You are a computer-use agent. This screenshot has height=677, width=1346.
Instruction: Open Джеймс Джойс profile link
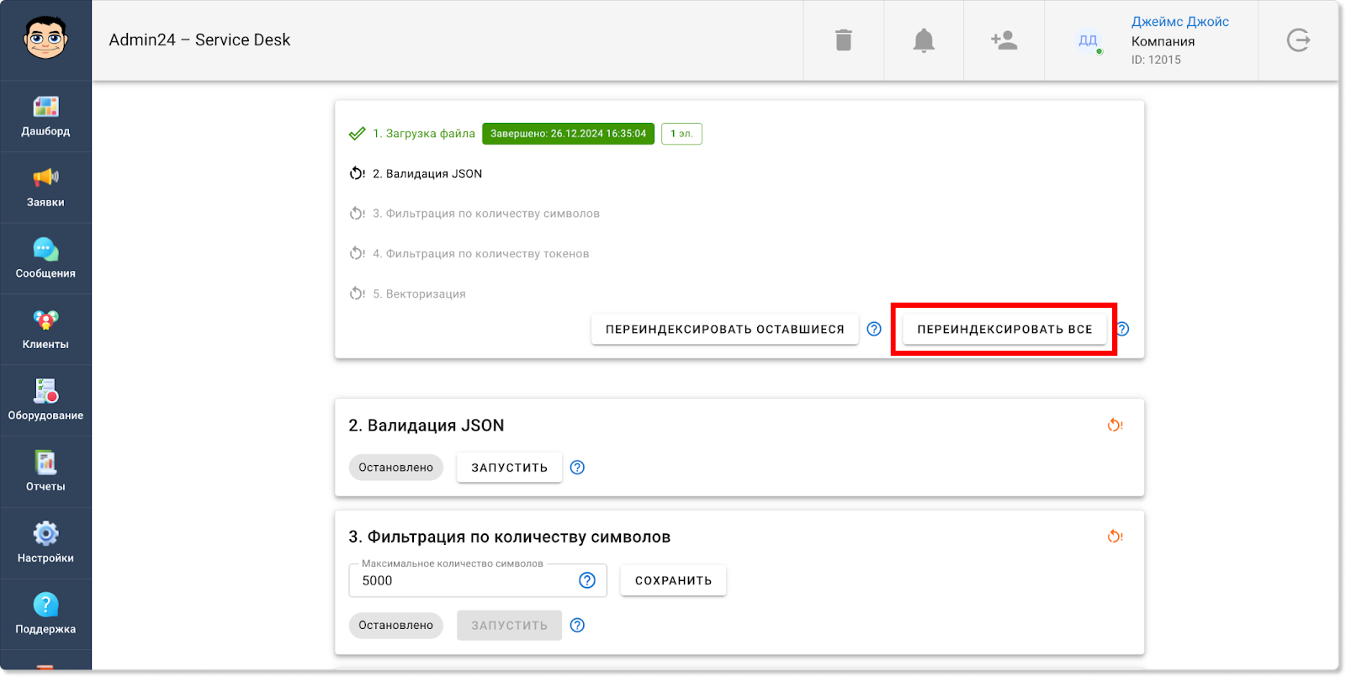(1179, 22)
